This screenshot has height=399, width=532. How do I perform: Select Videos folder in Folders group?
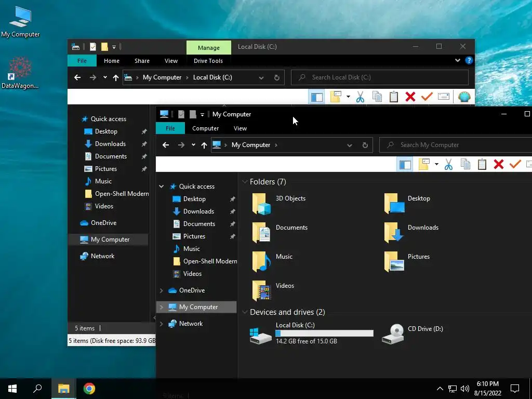(x=273, y=291)
